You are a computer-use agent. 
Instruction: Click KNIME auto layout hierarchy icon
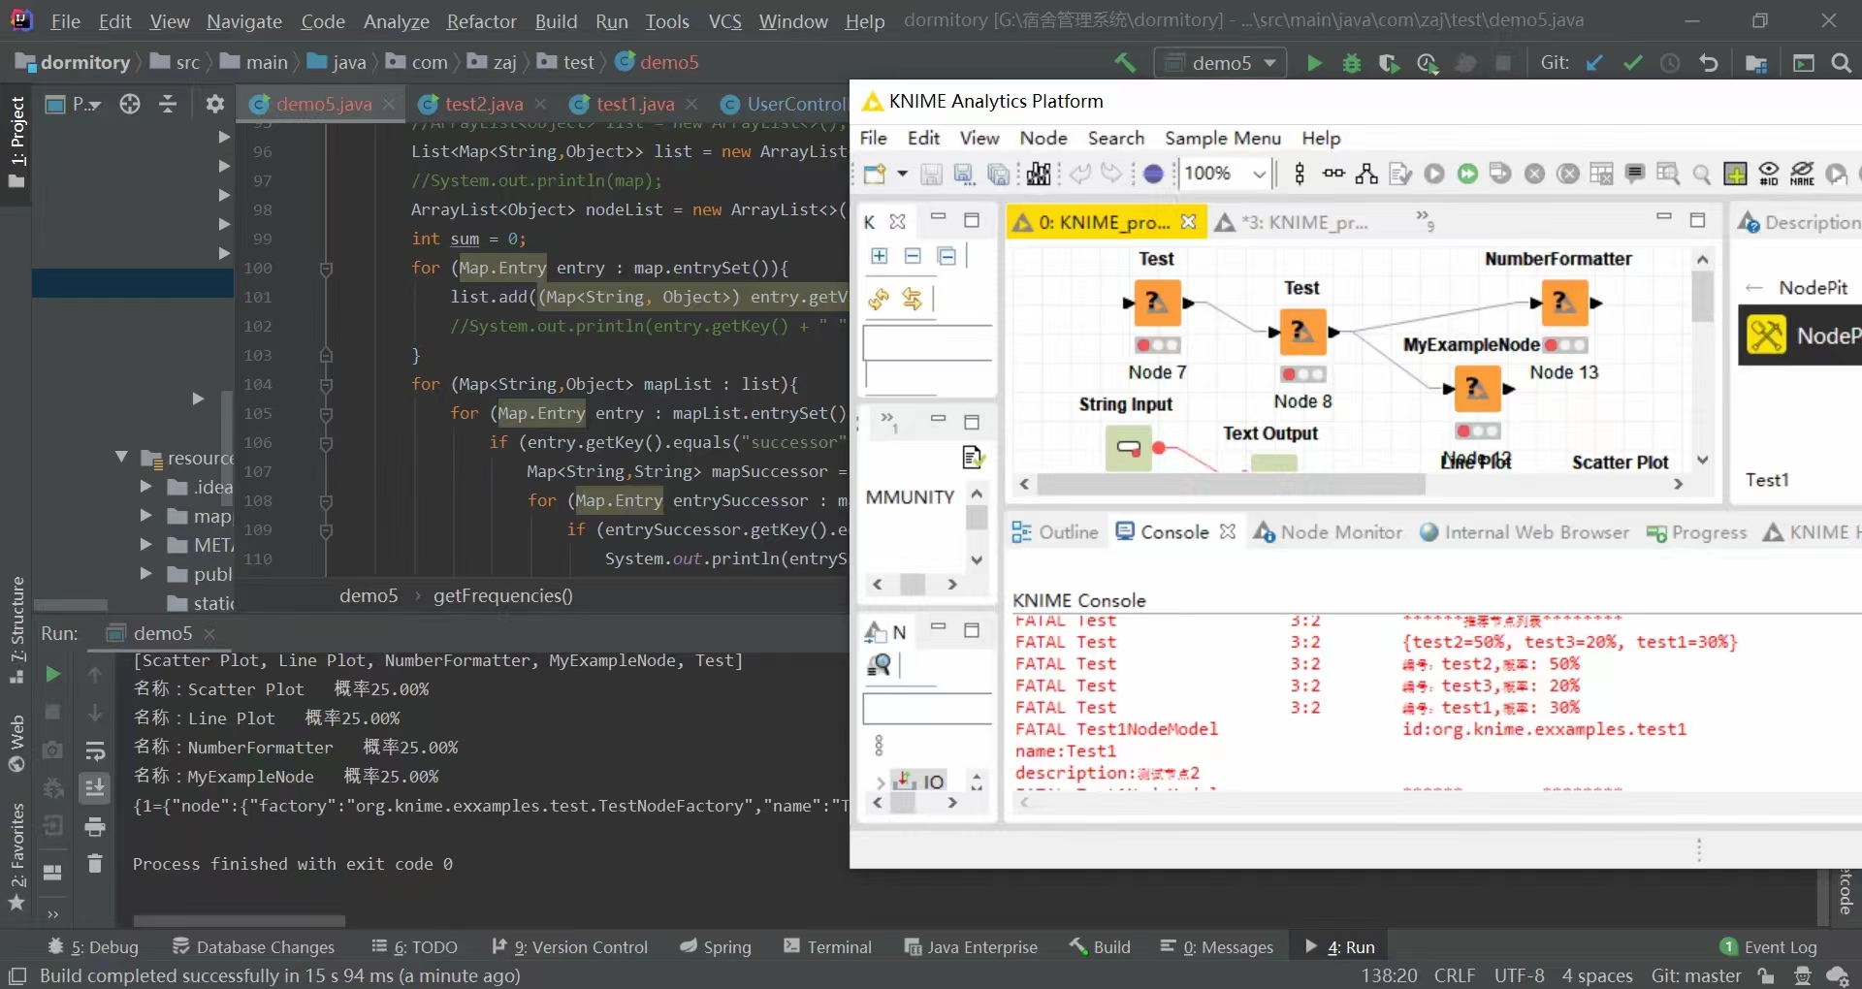(1366, 174)
